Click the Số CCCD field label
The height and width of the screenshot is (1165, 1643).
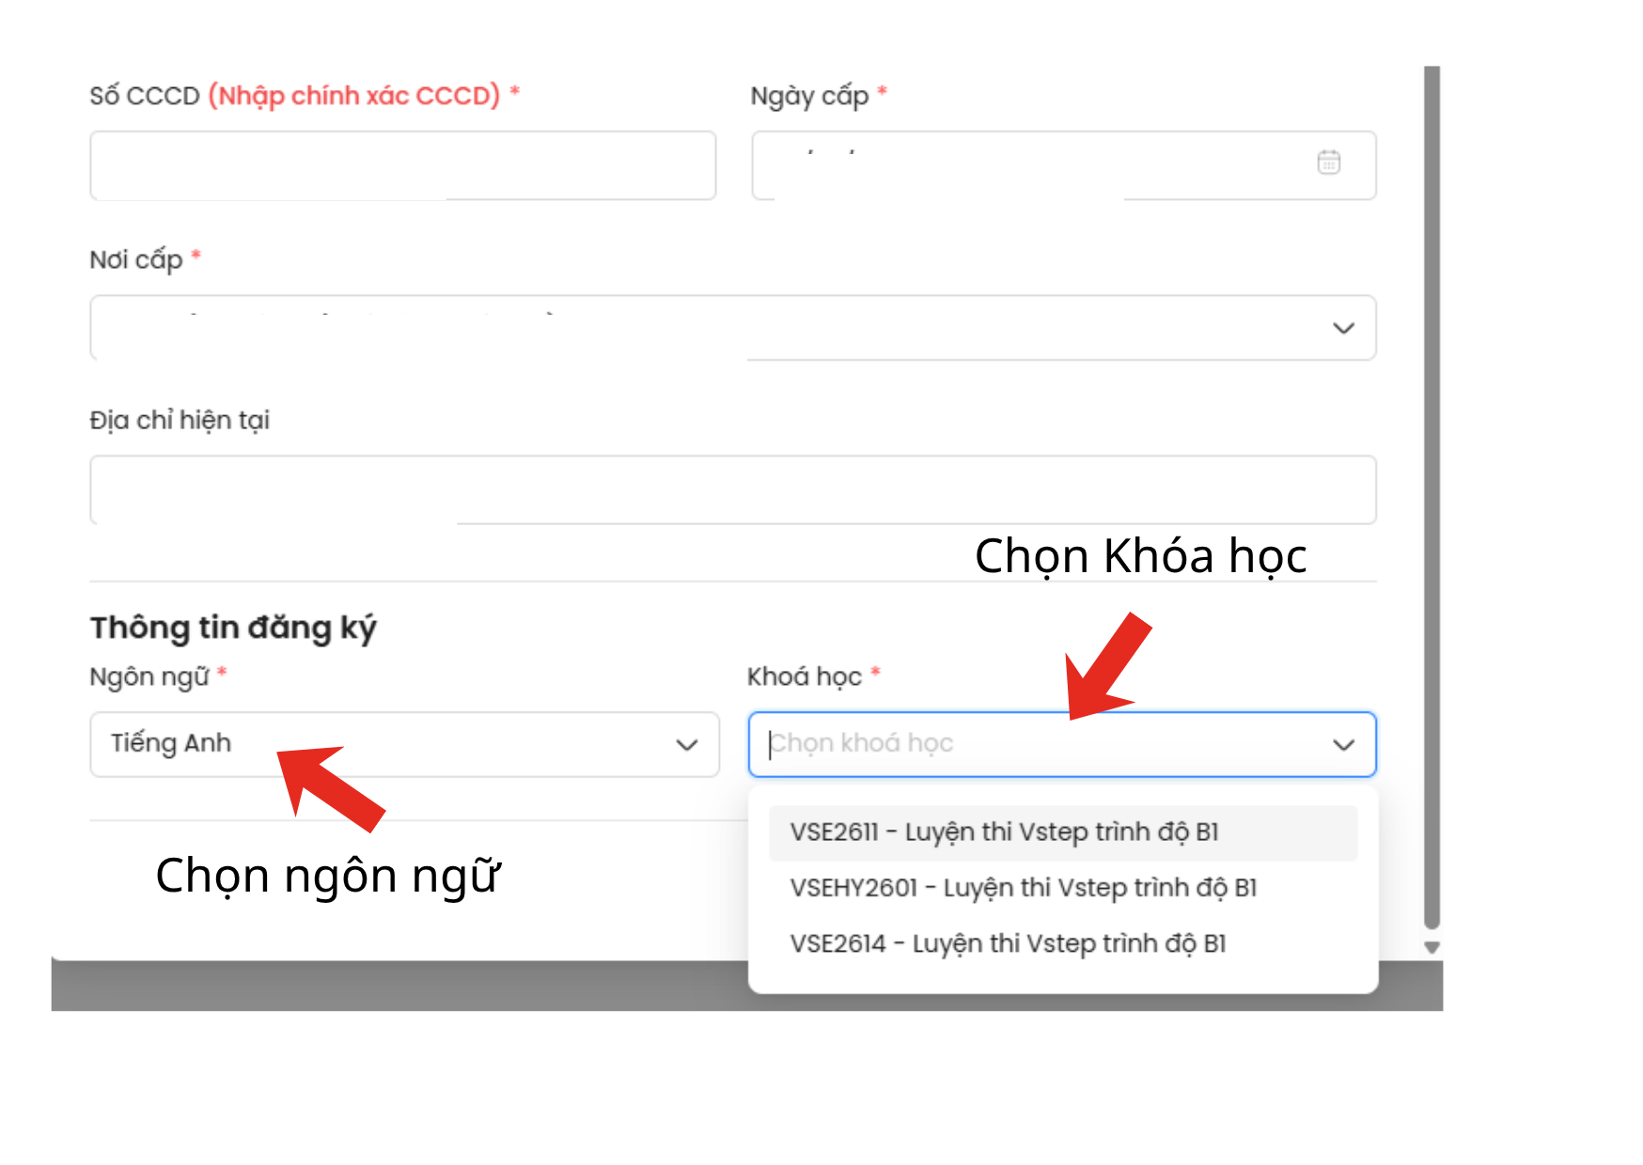[x=305, y=96]
